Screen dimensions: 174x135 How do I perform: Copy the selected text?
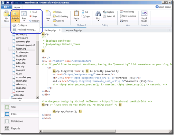86,16
